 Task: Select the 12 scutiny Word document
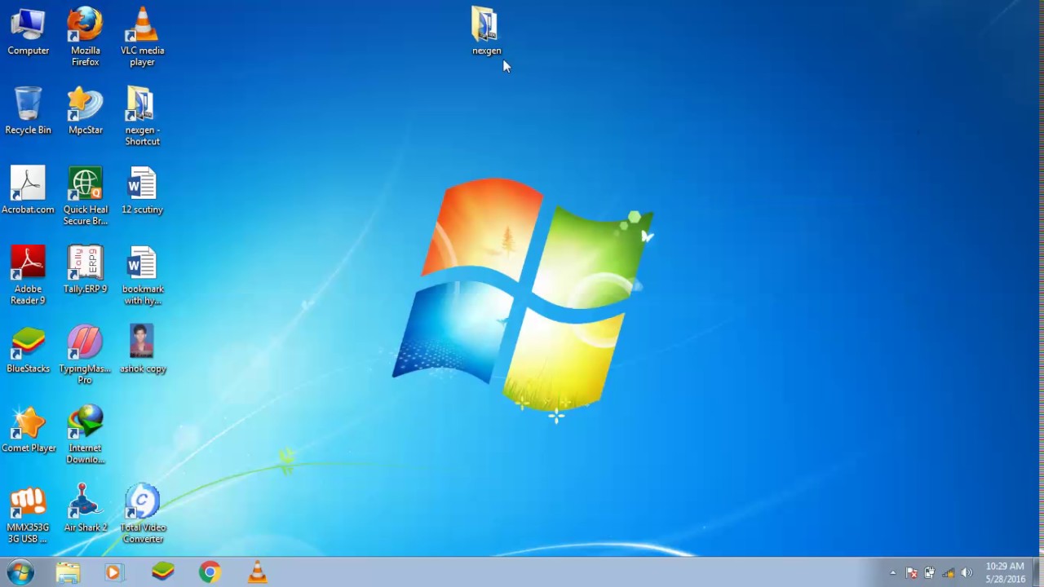pyautogui.click(x=142, y=190)
